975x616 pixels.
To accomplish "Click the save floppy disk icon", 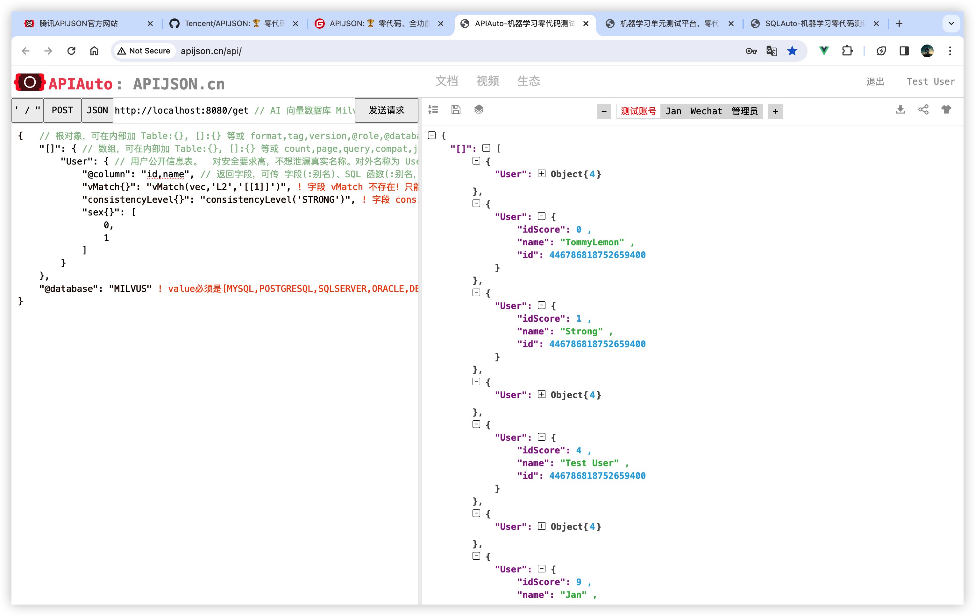I will 456,110.
